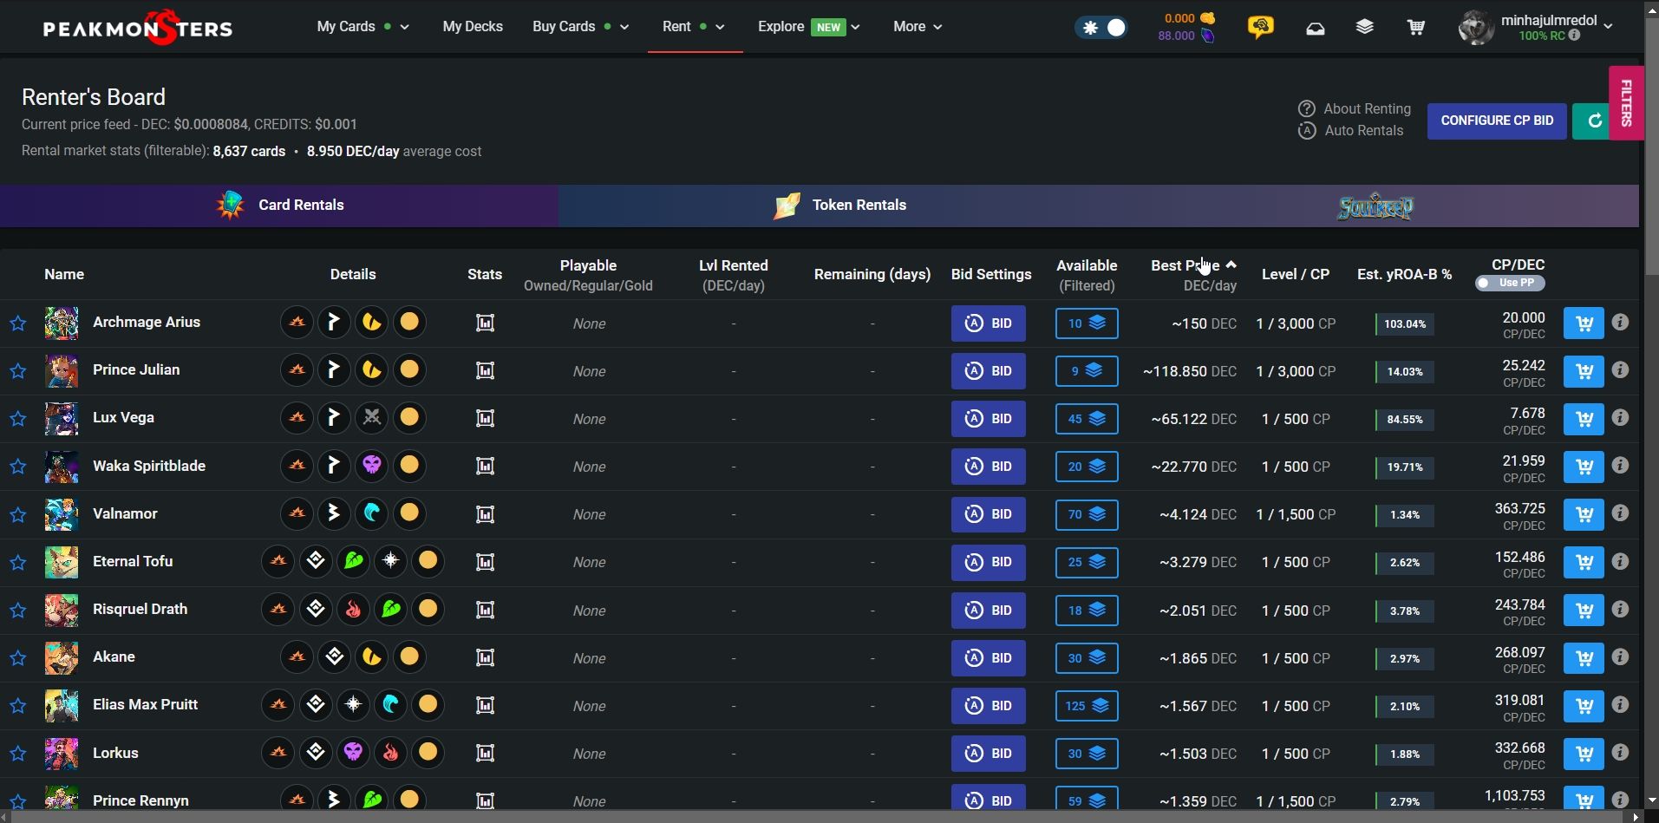The width and height of the screenshot is (1659, 823).
Task: Open the FILTERS side panel
Action: click(x=1626, y=102)
